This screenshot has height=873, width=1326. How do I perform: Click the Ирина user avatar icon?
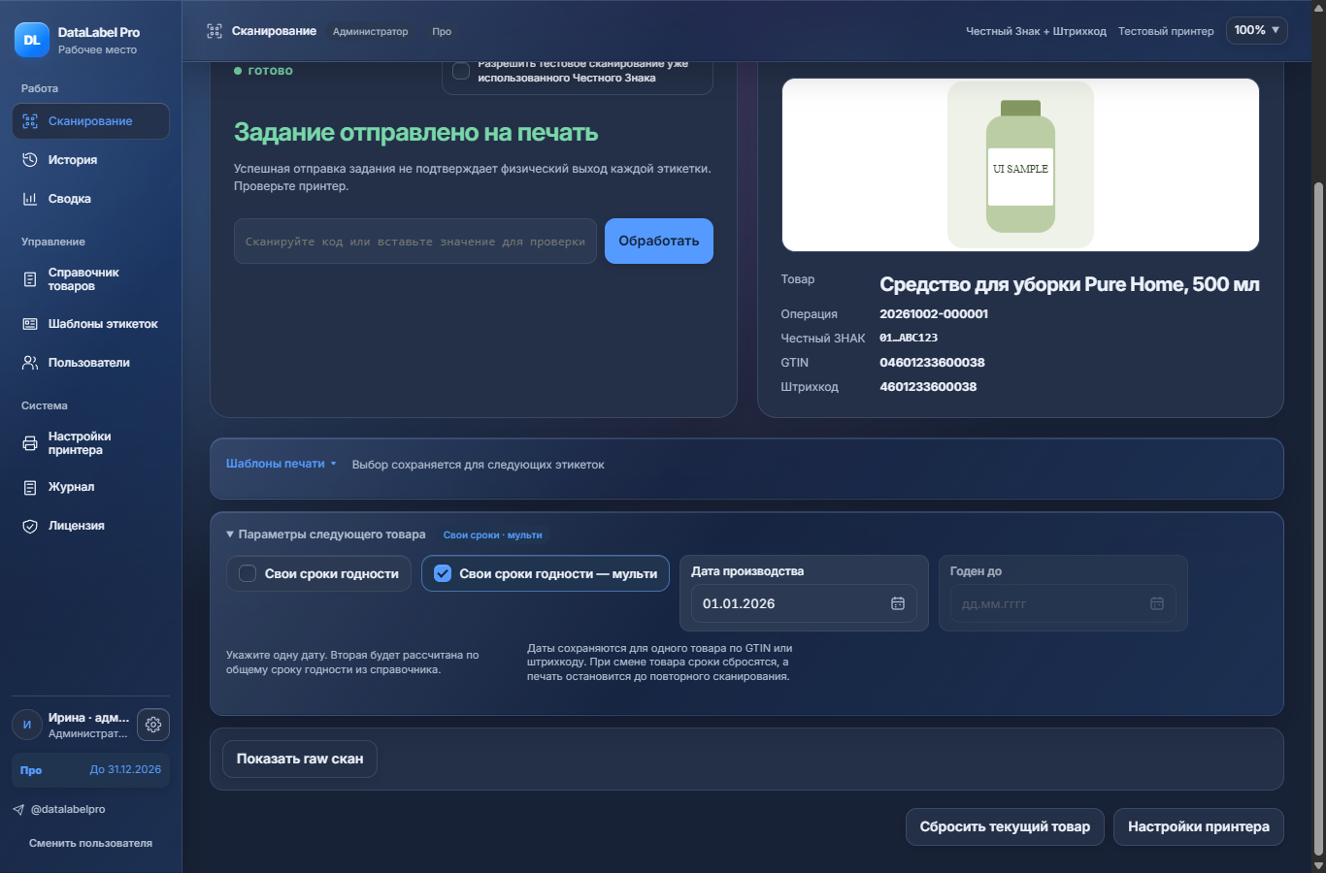27,725
